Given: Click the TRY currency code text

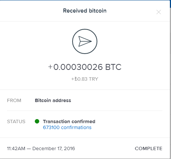Looking at the screenshot, I should (x=93, y=79).
